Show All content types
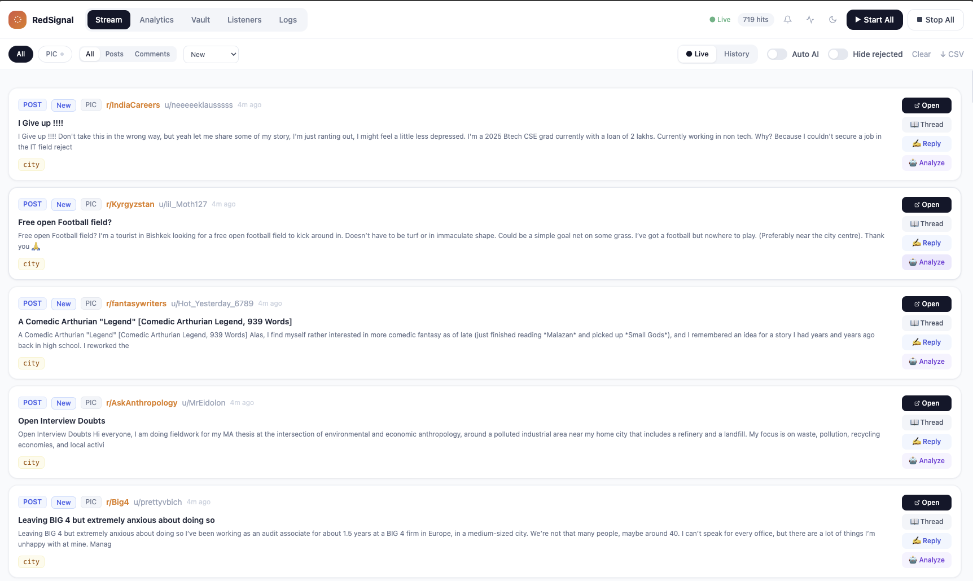This screenshot has height=581, width=973. (x=90, y=54)
